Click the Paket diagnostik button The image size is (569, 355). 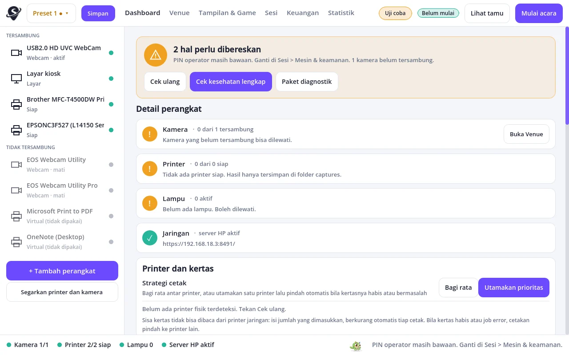point(307,82)
